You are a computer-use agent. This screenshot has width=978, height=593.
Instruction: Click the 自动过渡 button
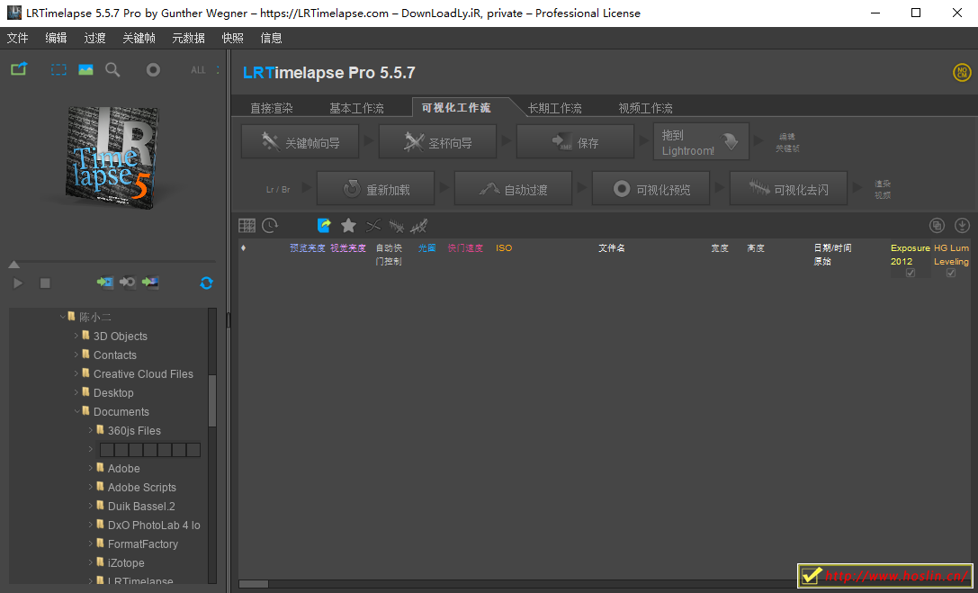tap(514, 189)
